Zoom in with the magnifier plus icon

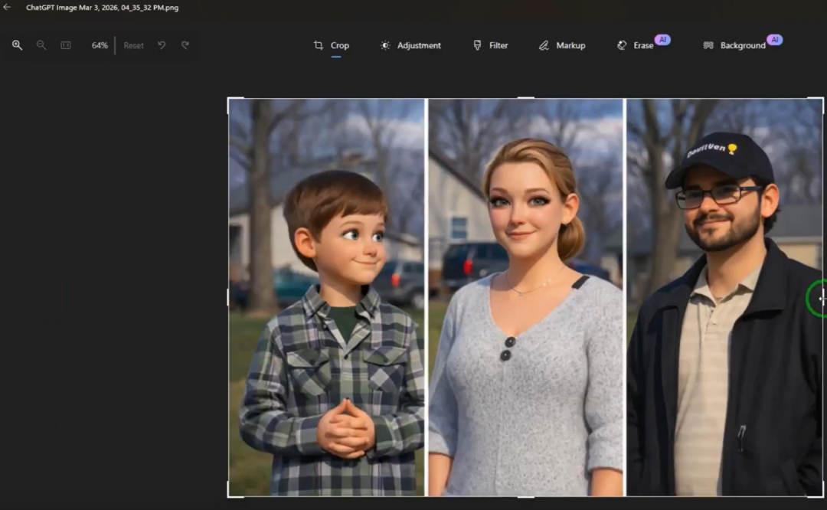[17, 45]
